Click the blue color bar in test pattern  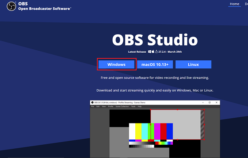pyautogui.click(x=170, y=131)
